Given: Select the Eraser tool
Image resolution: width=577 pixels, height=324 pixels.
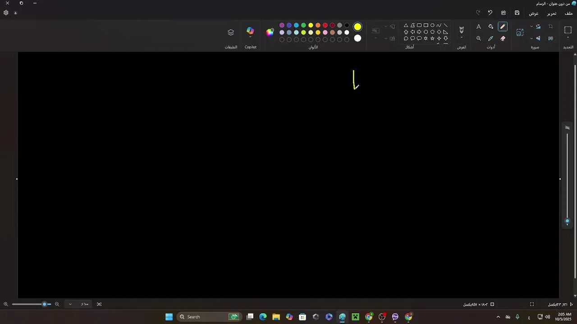Looking at the screenshot, I should [x=503, y=39].
